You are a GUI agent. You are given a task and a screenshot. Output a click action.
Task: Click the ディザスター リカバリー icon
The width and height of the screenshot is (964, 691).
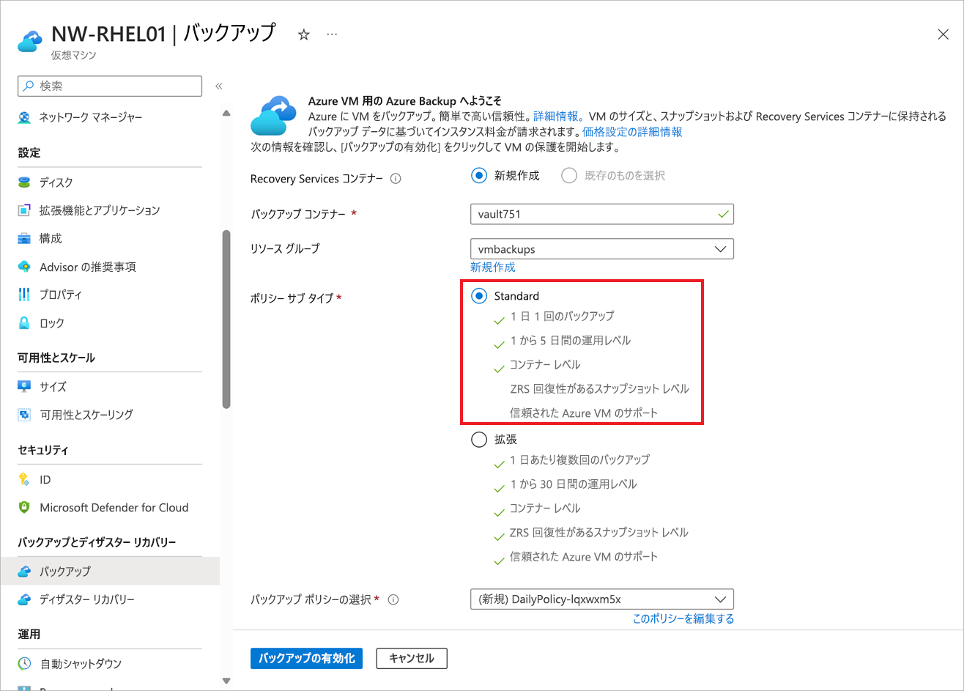[24, 599]
